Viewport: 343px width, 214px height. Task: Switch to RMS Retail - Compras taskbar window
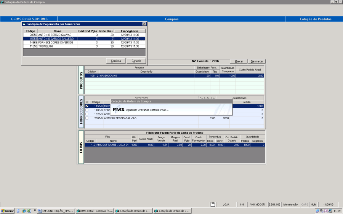95,211
